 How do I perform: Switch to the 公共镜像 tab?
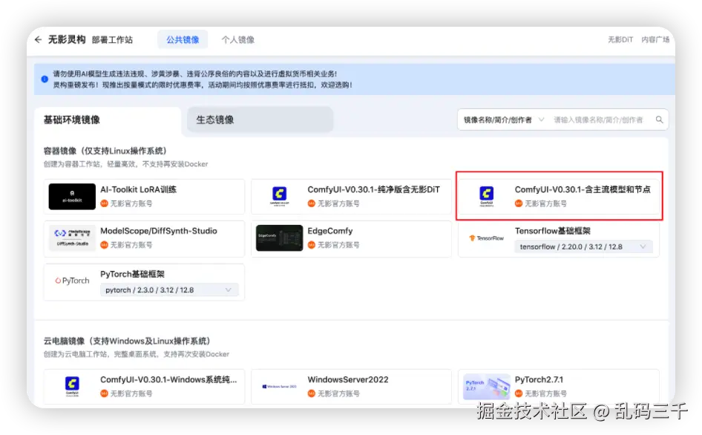pos(183,40)
